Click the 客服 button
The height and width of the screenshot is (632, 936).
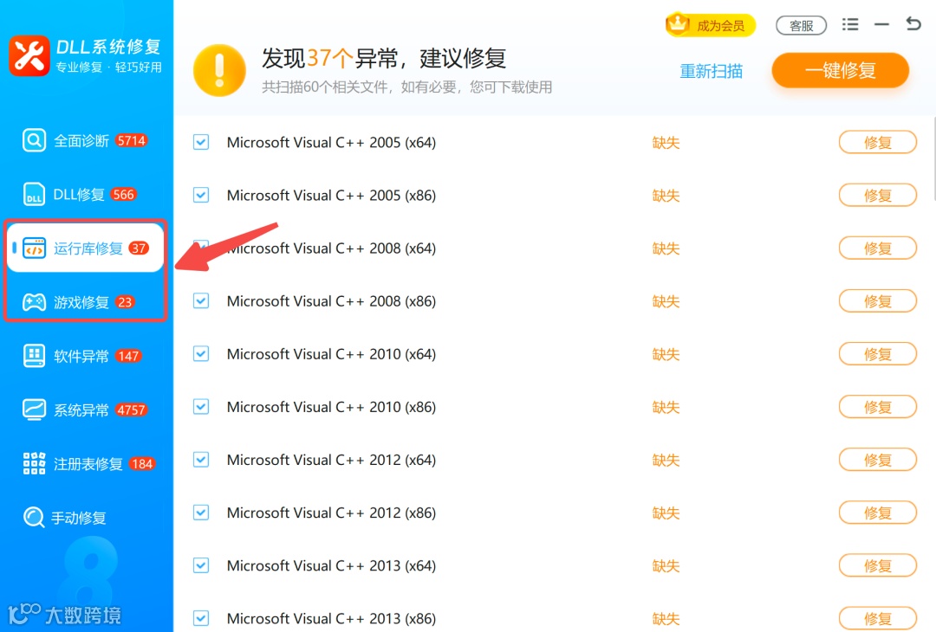[801, 26]
